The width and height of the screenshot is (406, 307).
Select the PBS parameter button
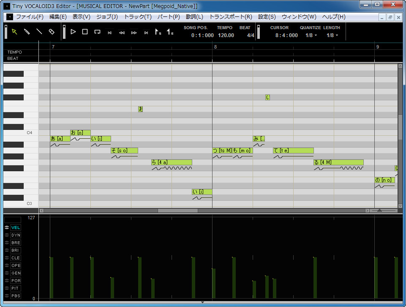[16, 296]
